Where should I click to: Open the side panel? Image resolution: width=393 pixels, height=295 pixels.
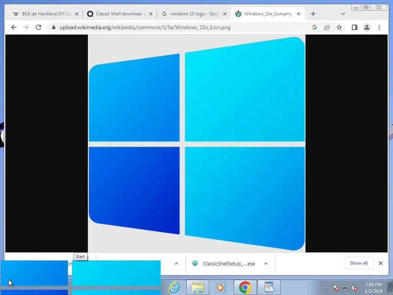point(354,27)
